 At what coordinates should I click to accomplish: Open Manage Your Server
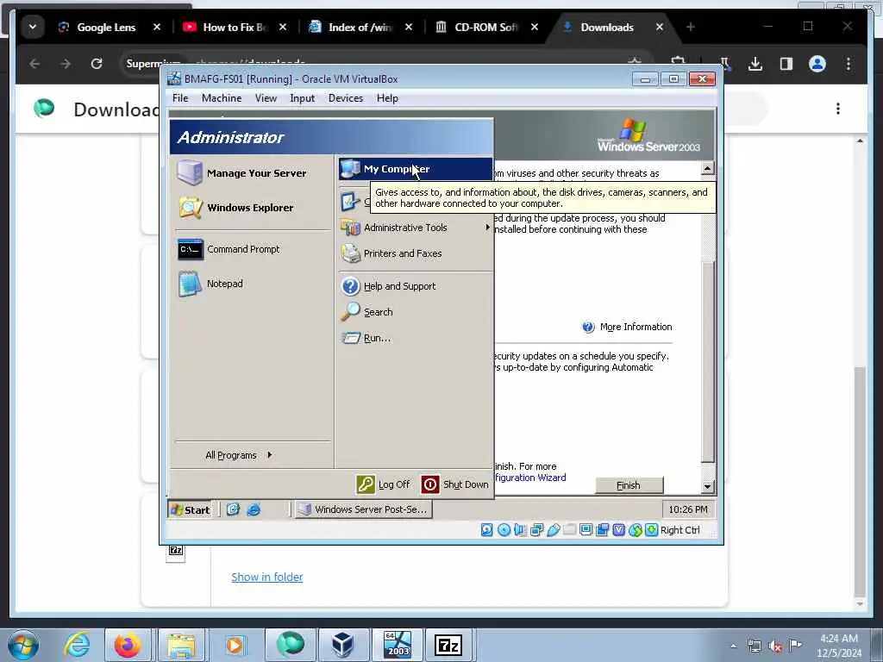242,172
